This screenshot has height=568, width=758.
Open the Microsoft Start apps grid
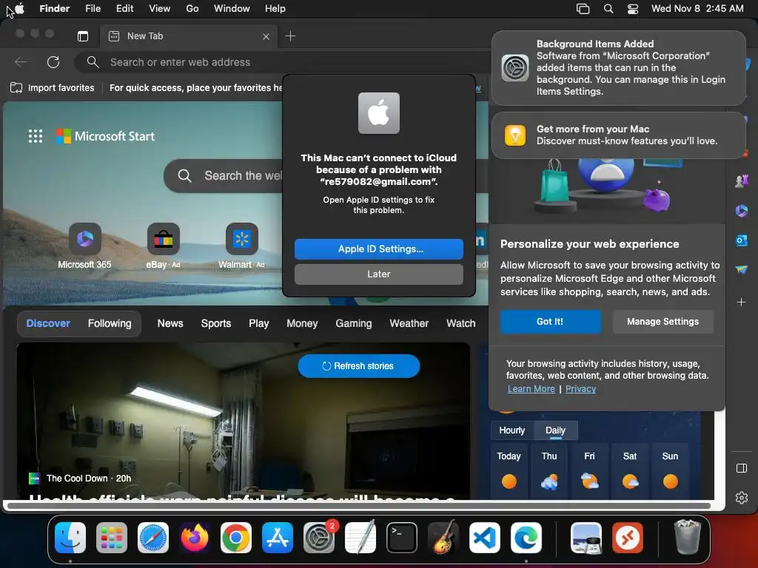(x=36, y=136)
